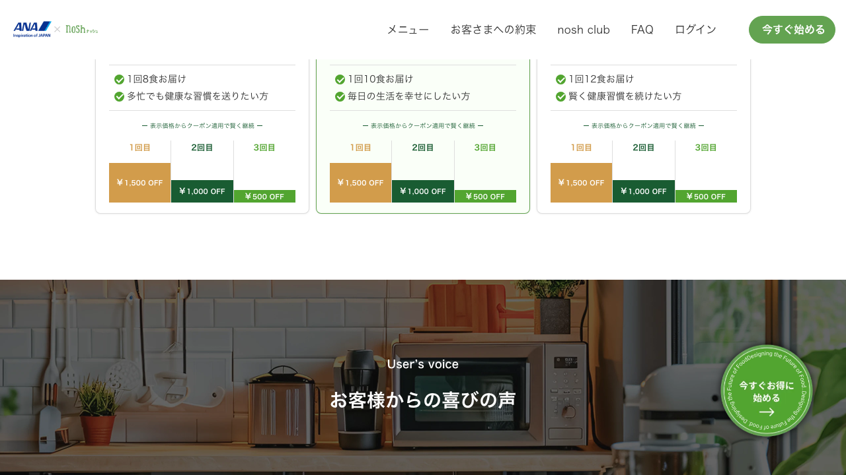The width and height of the screenshot is (846, 475).
Task: Click the ANA logo in the header
Action: coord(32,29)
